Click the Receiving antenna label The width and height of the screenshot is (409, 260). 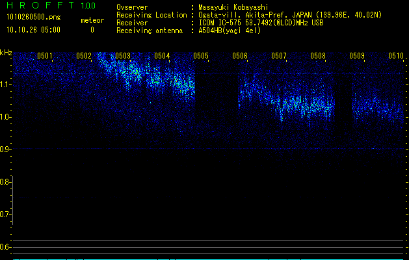tap(150, 31)
